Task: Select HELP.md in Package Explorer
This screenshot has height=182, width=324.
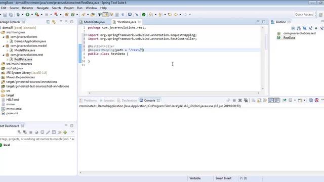Action: point(12,100)
